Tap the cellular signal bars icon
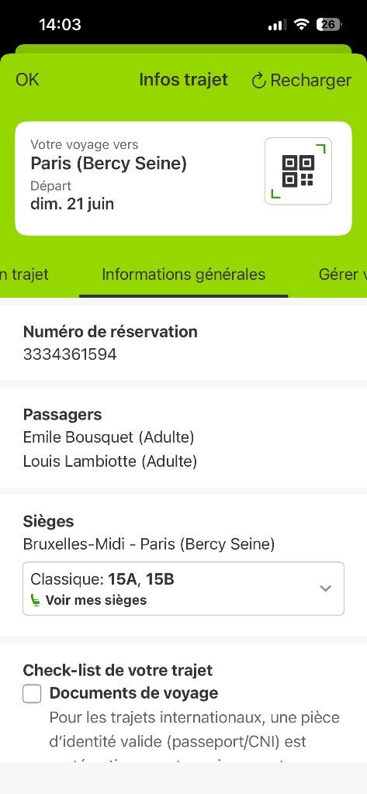The width and height of the screenshot is (367, 794). 277,25
